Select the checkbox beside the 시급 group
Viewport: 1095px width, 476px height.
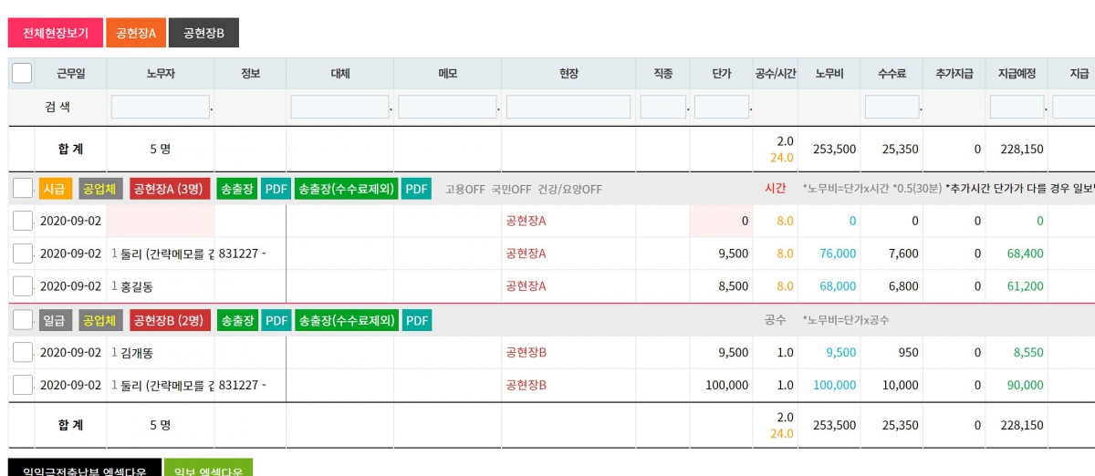point(23,189)
